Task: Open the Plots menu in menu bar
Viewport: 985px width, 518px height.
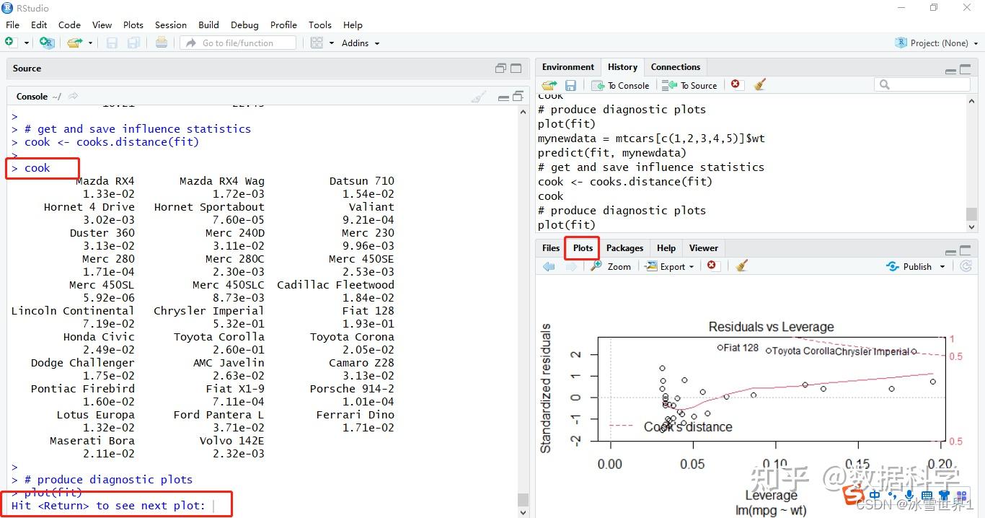Action: (x=133, y=25)
